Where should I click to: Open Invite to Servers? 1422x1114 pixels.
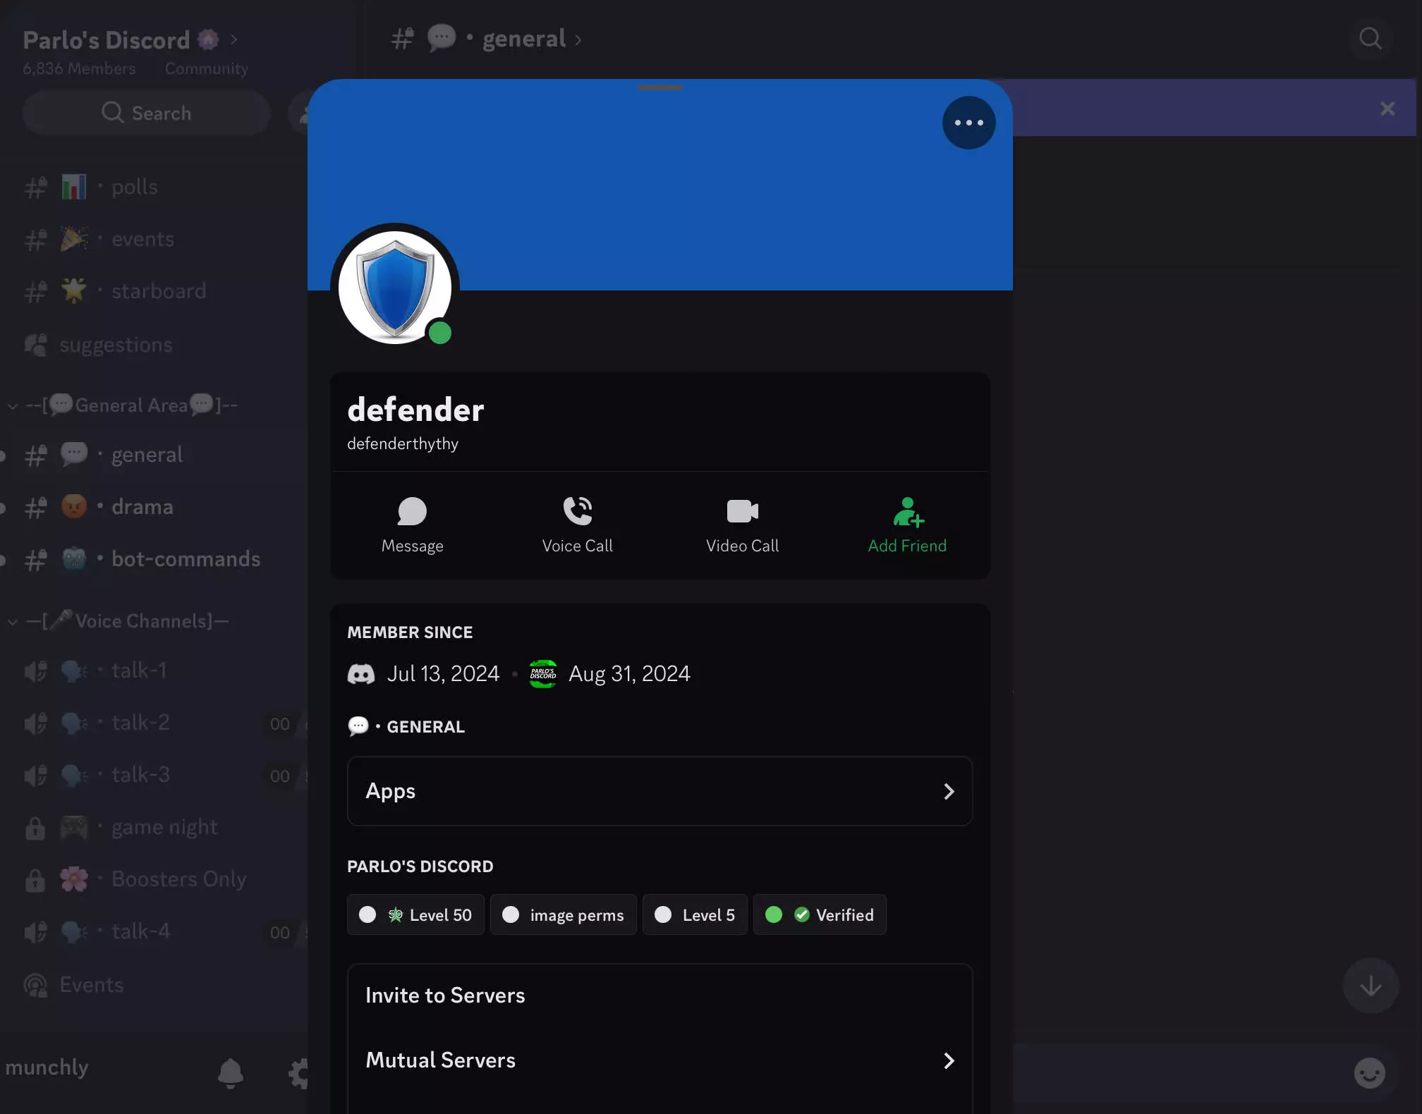pyautogui.click(x=660, y=996)
